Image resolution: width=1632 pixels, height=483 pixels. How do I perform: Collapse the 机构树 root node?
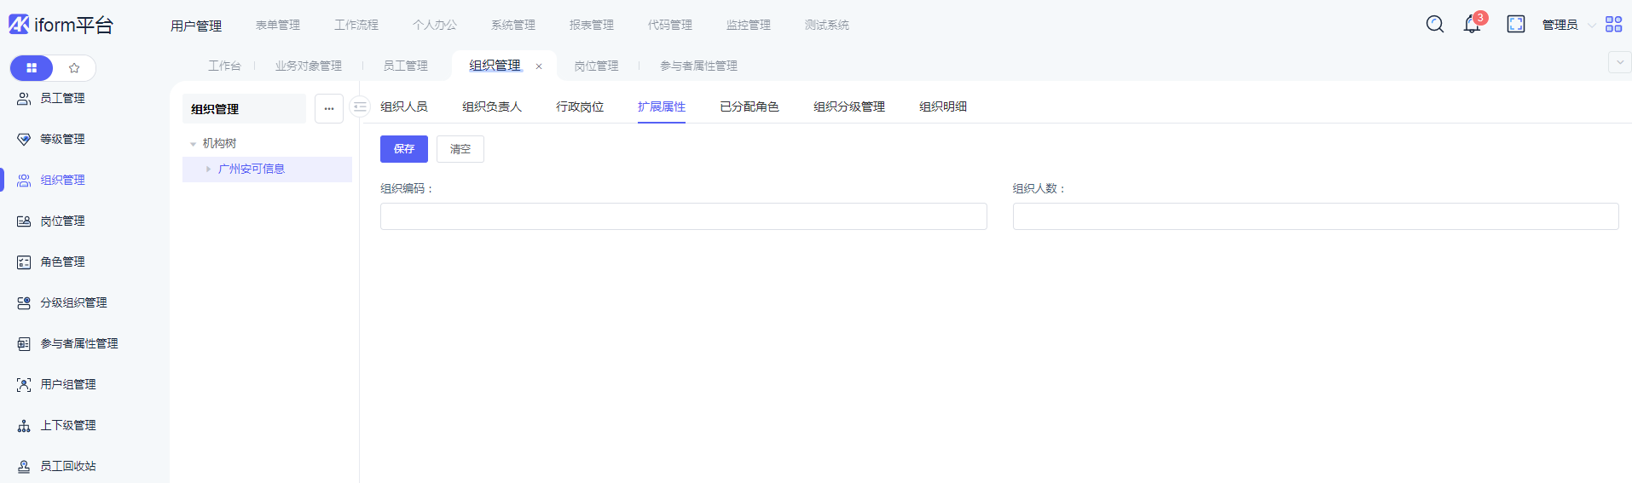click(x=194, y=144)
